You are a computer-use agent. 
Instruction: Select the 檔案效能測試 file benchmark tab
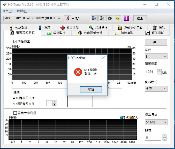pos(22,33)
